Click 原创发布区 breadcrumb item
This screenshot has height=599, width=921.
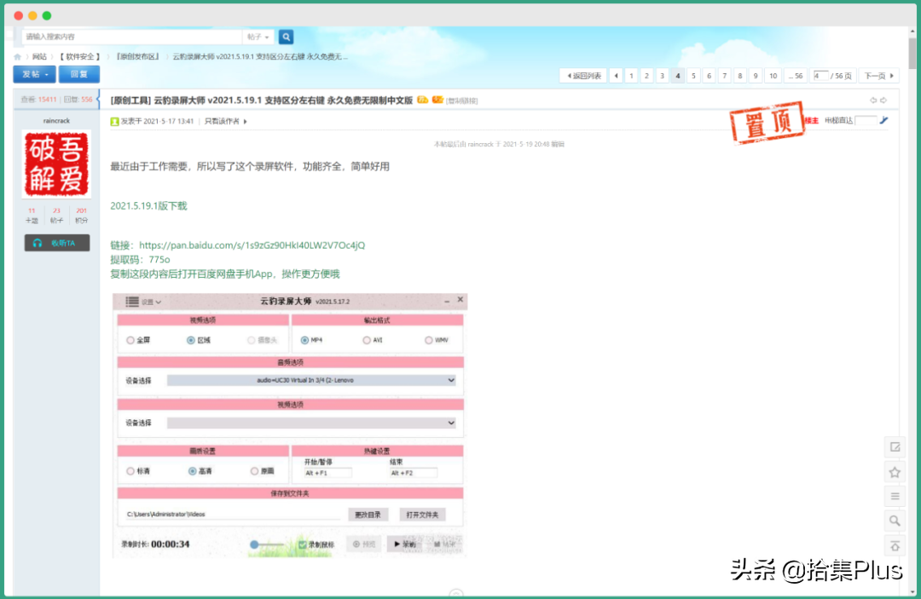tap(137, 57)
